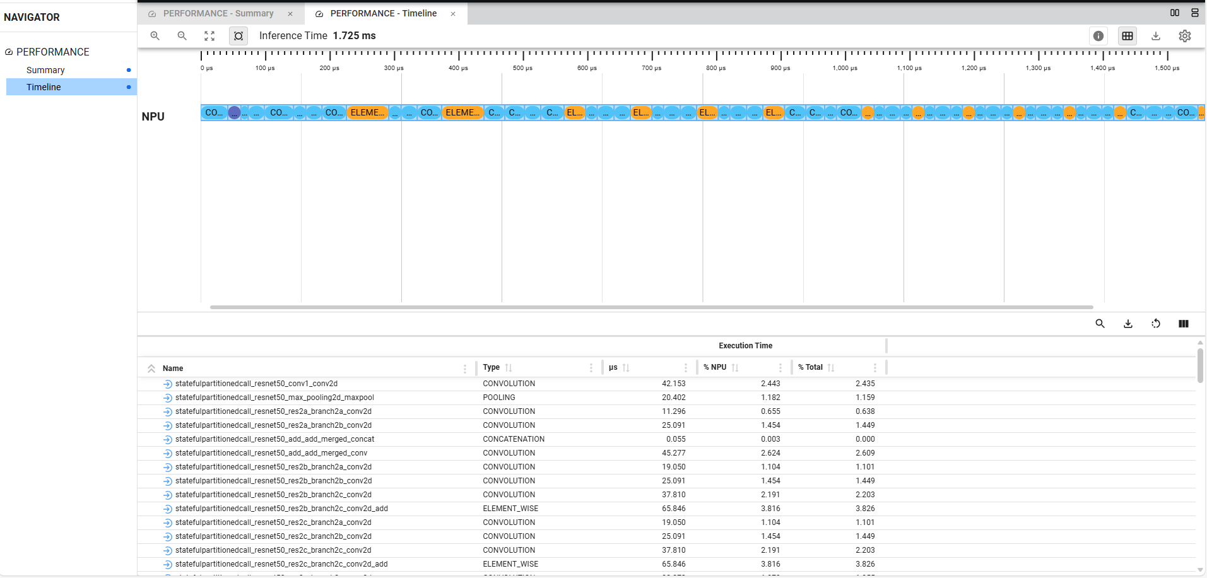Download the timeline via toolbar download icon
1207x578 pixels.
tap(1155, 36)
